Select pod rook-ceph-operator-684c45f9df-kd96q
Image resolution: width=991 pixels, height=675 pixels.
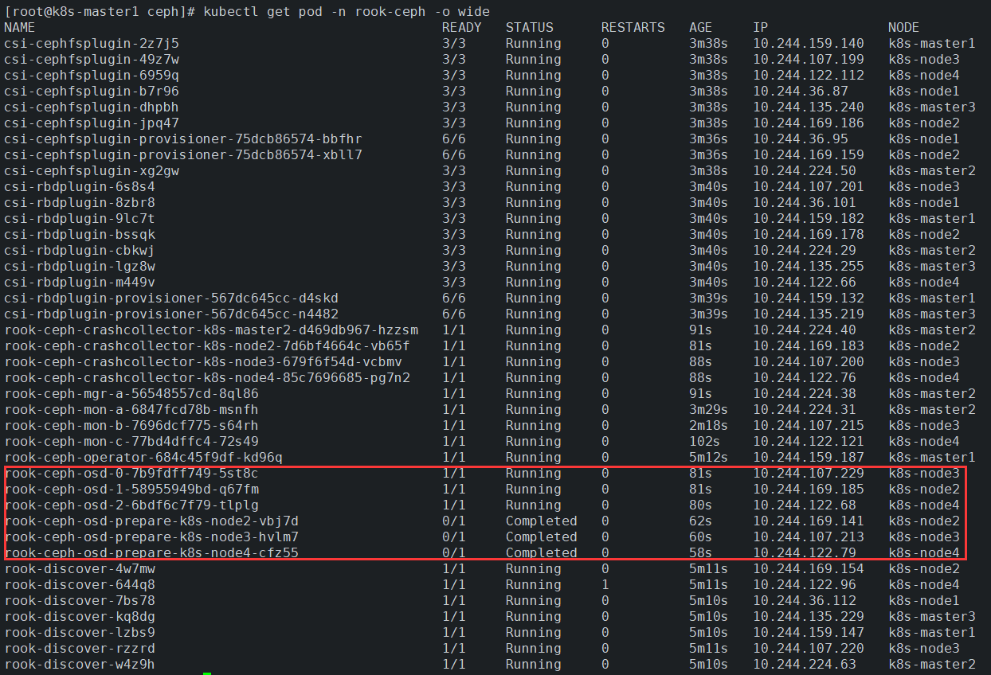(143, 457)
